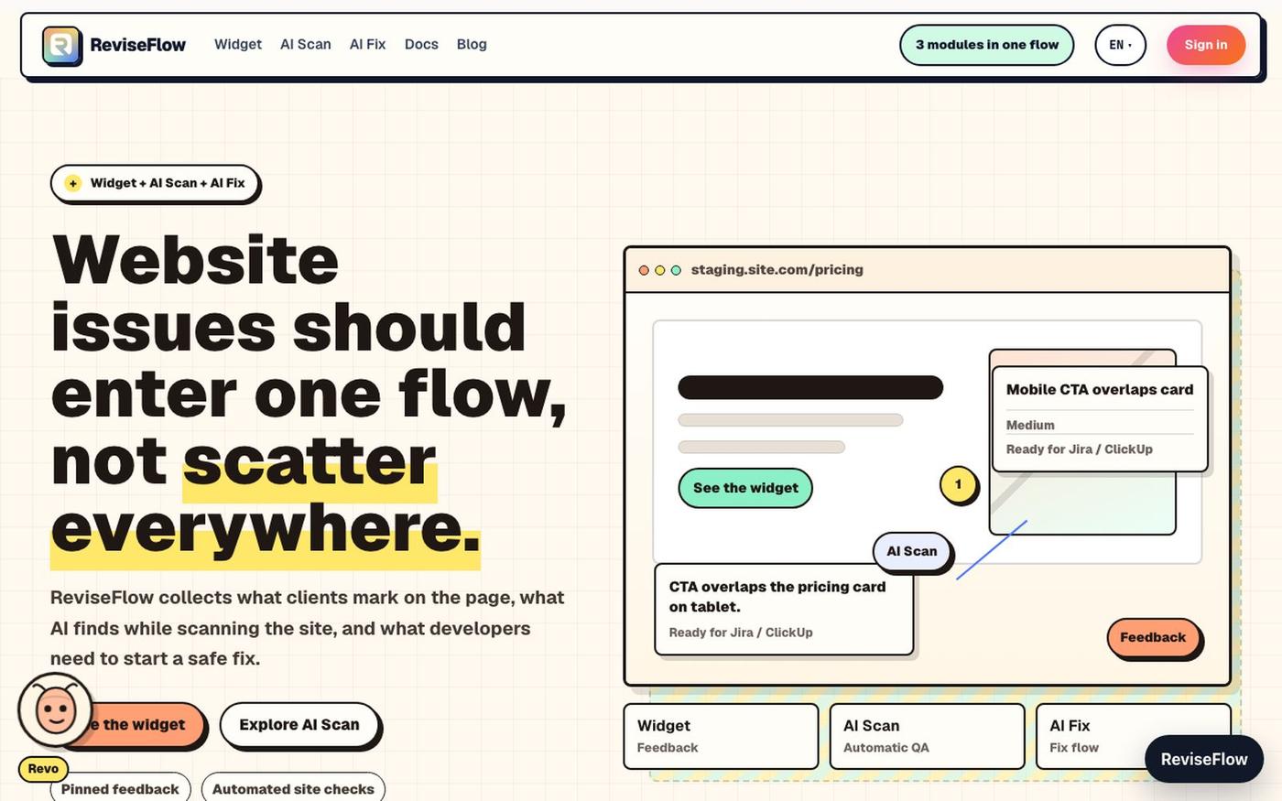This screenshot has width=1282, height=801.
Task: Open the Widget nav item
Action: 238,44
